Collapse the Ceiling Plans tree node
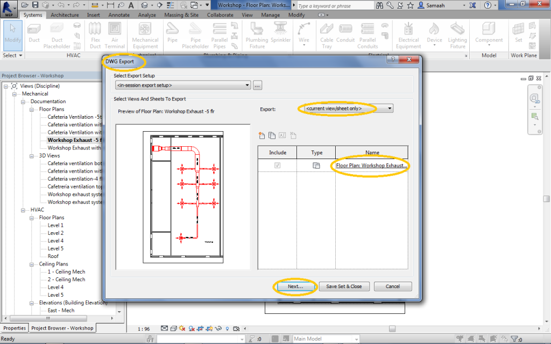551x344 pixels. [32, 264]
